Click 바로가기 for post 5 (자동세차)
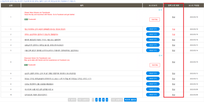This screenshot has height=102, width=204. (153, 50)
